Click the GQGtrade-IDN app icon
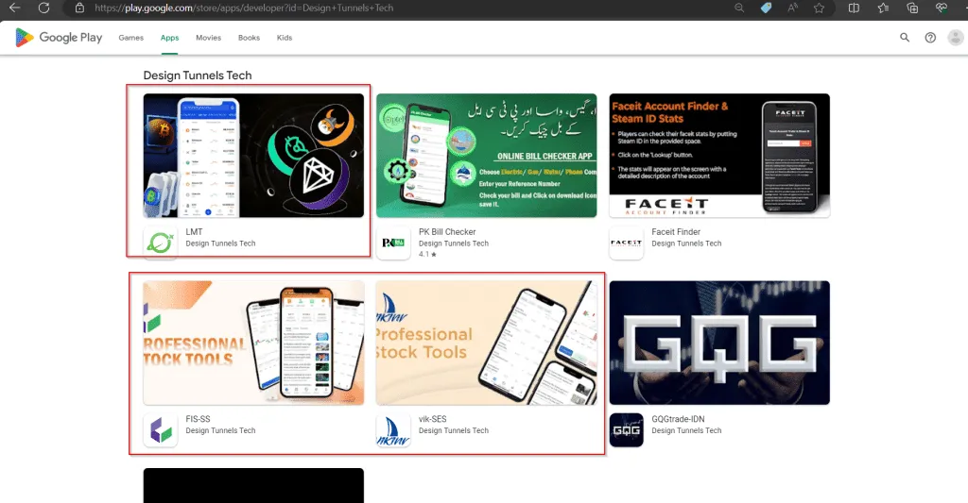Screen dimensions: 968x503 (626, 430)
